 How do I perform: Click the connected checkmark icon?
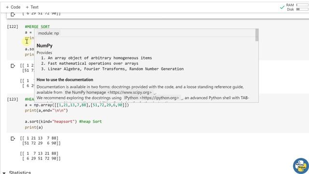282,7
